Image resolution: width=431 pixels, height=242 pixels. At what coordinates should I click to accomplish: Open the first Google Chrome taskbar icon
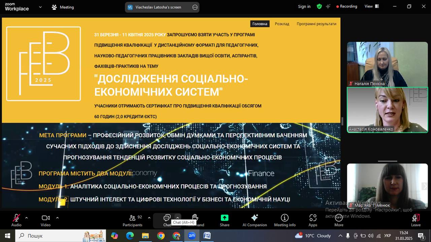tap(161, 236)
